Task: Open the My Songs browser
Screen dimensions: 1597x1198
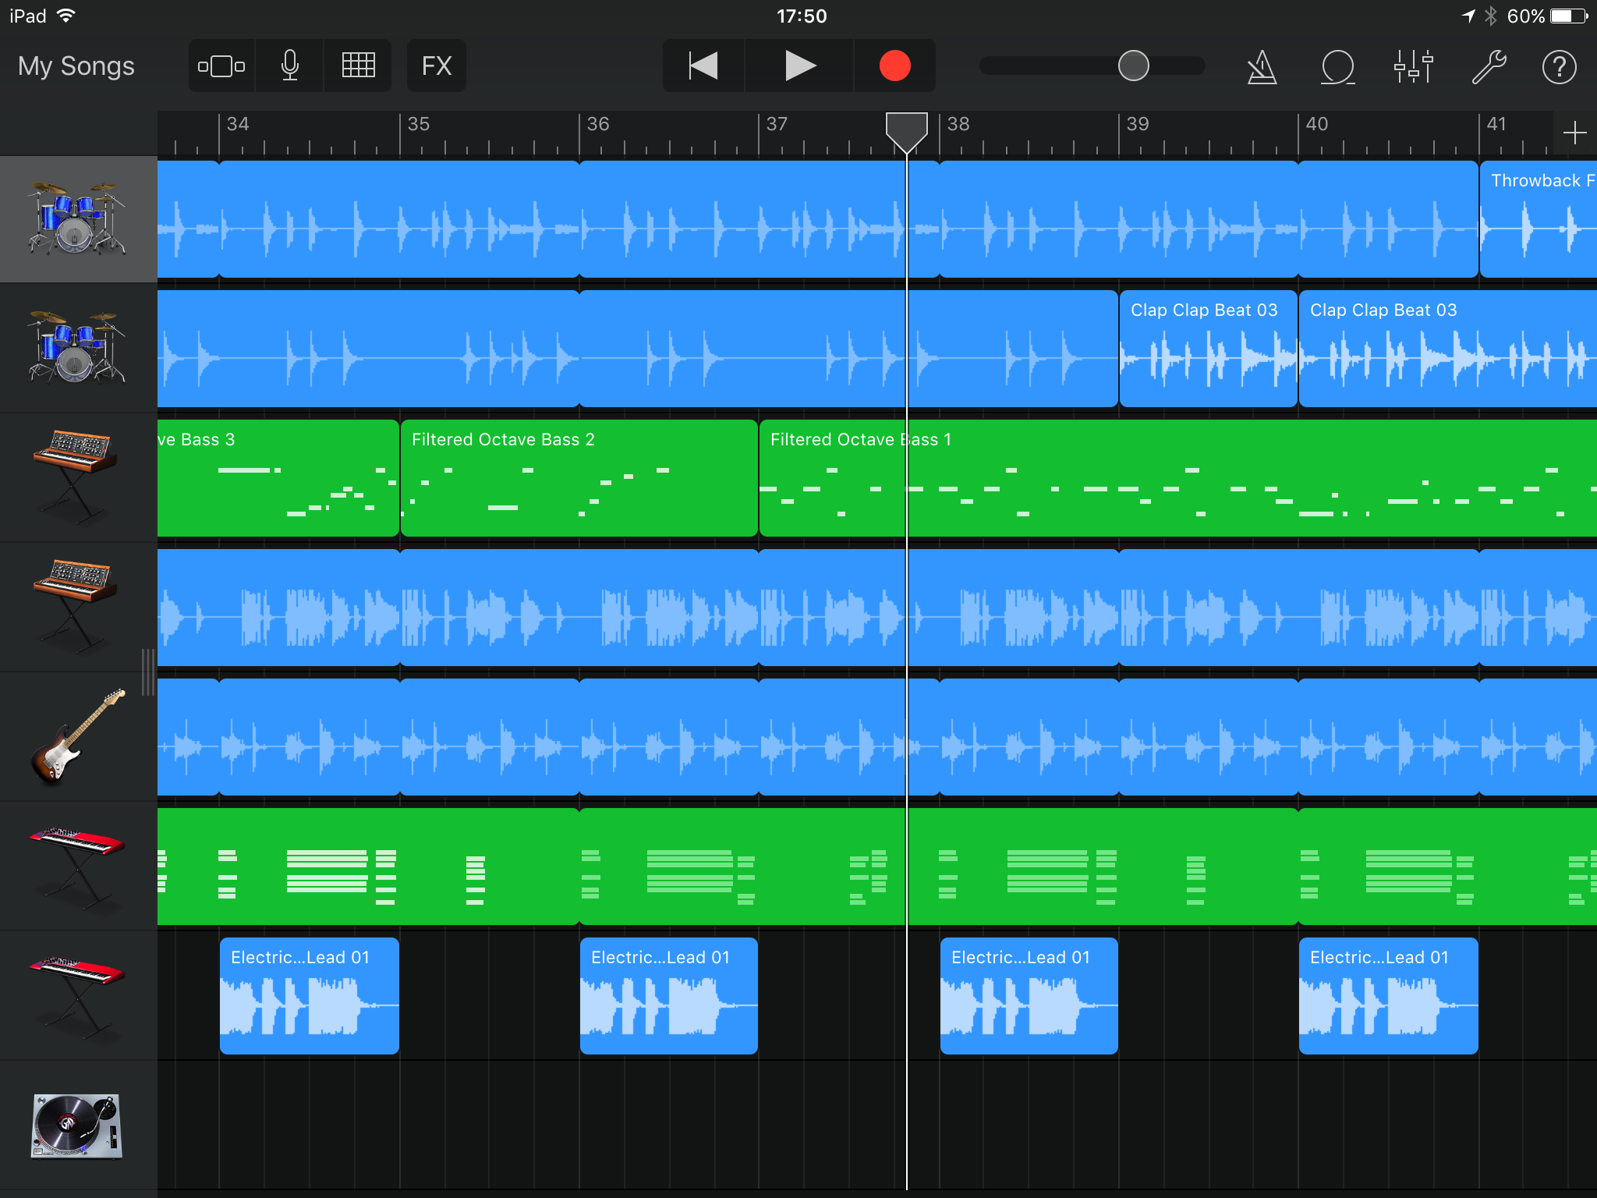Action: coord(76,66)
